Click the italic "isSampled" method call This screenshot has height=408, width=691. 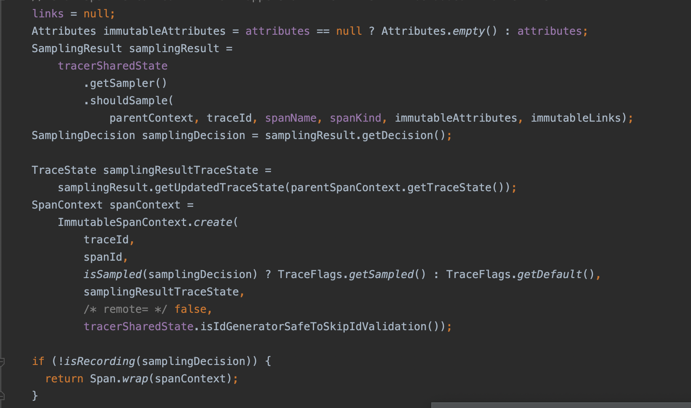point(113,274)
